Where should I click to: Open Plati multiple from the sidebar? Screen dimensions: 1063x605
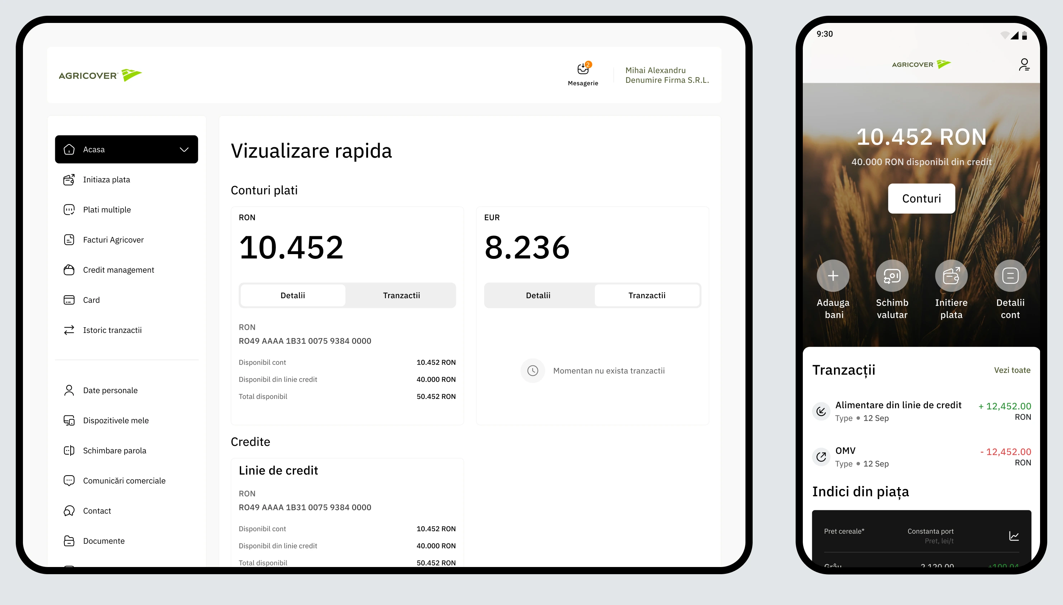(x=126, y=209)
